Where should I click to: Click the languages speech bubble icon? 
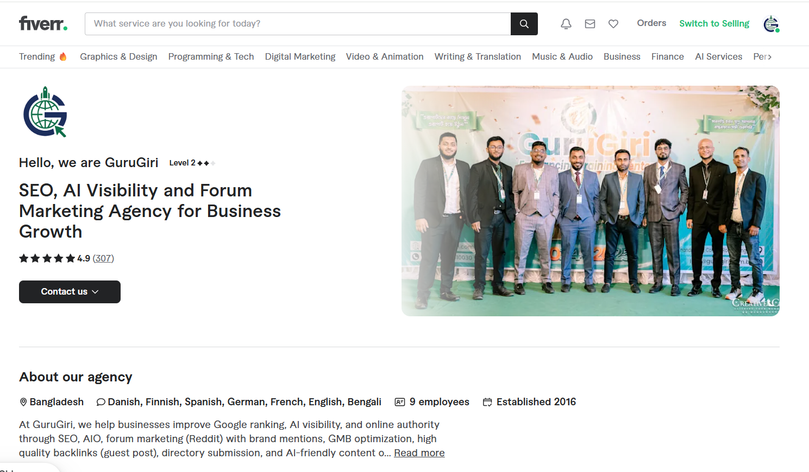101,402
